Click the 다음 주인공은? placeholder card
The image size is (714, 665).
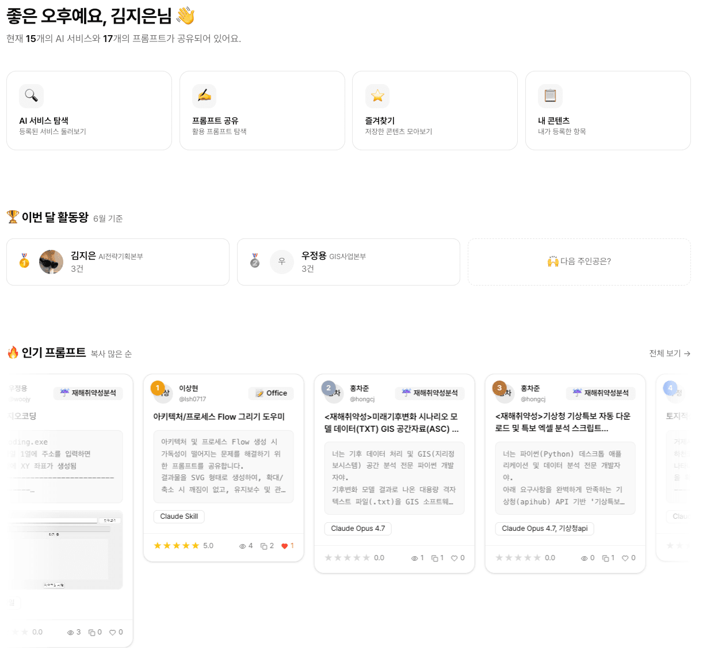[579, 262]
